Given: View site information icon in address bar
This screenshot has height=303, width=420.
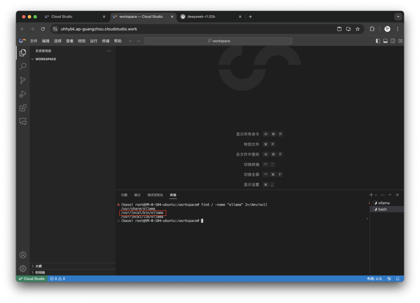Looking at the screenshot, I should [55, 29].
